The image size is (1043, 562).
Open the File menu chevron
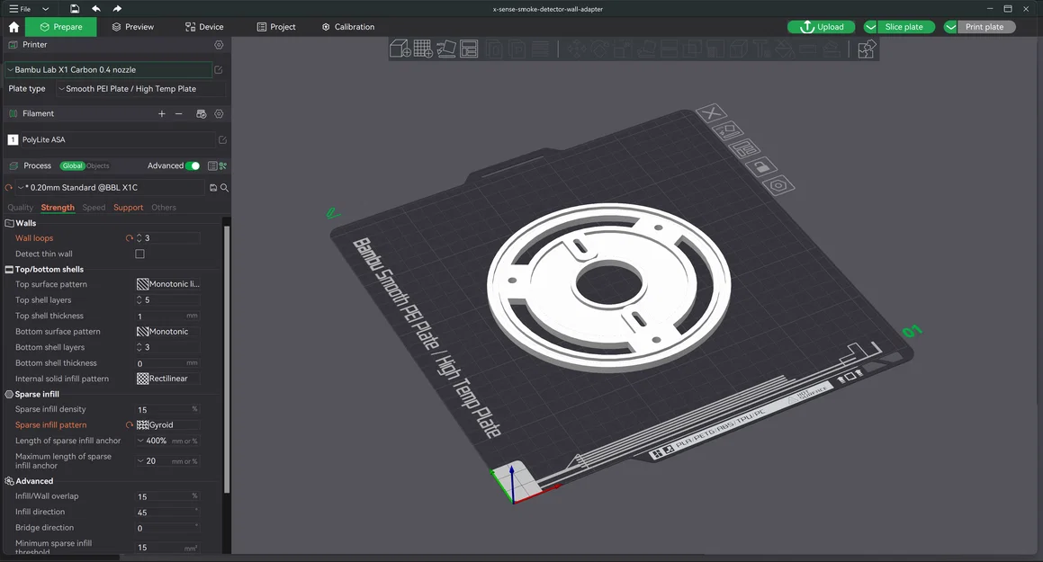tap(45, 9)
